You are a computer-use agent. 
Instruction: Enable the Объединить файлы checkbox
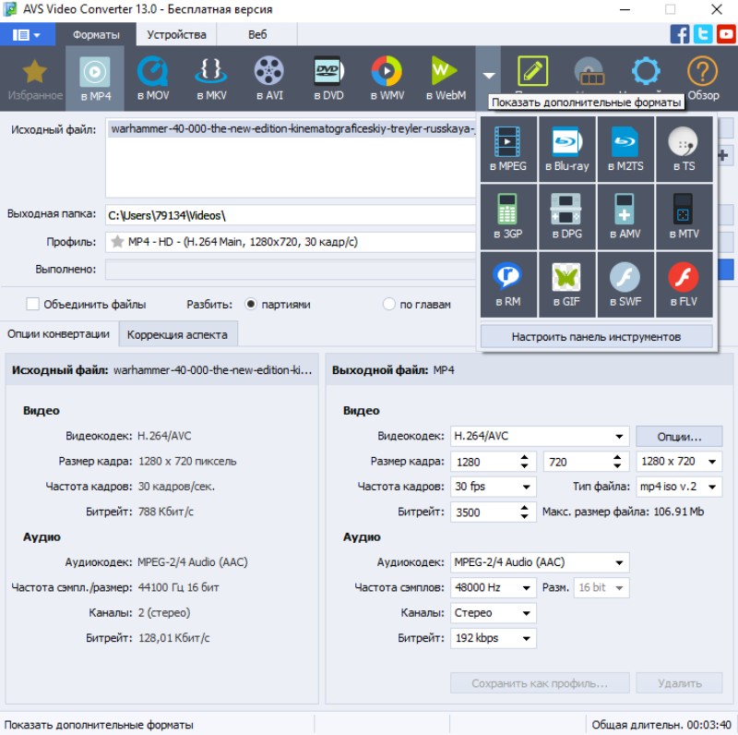point(32,304)
